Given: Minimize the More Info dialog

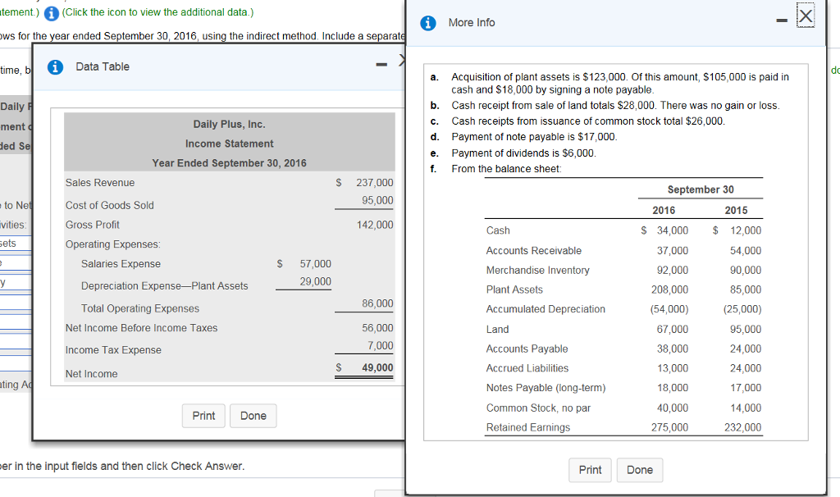Looking at the screenshot, I should 782,18.
